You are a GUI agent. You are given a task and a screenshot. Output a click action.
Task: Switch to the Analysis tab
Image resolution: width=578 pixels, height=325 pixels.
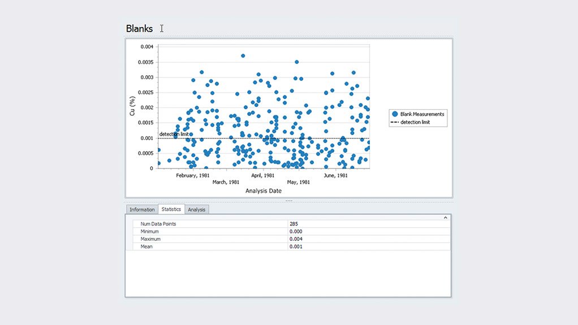click(196, 209)
